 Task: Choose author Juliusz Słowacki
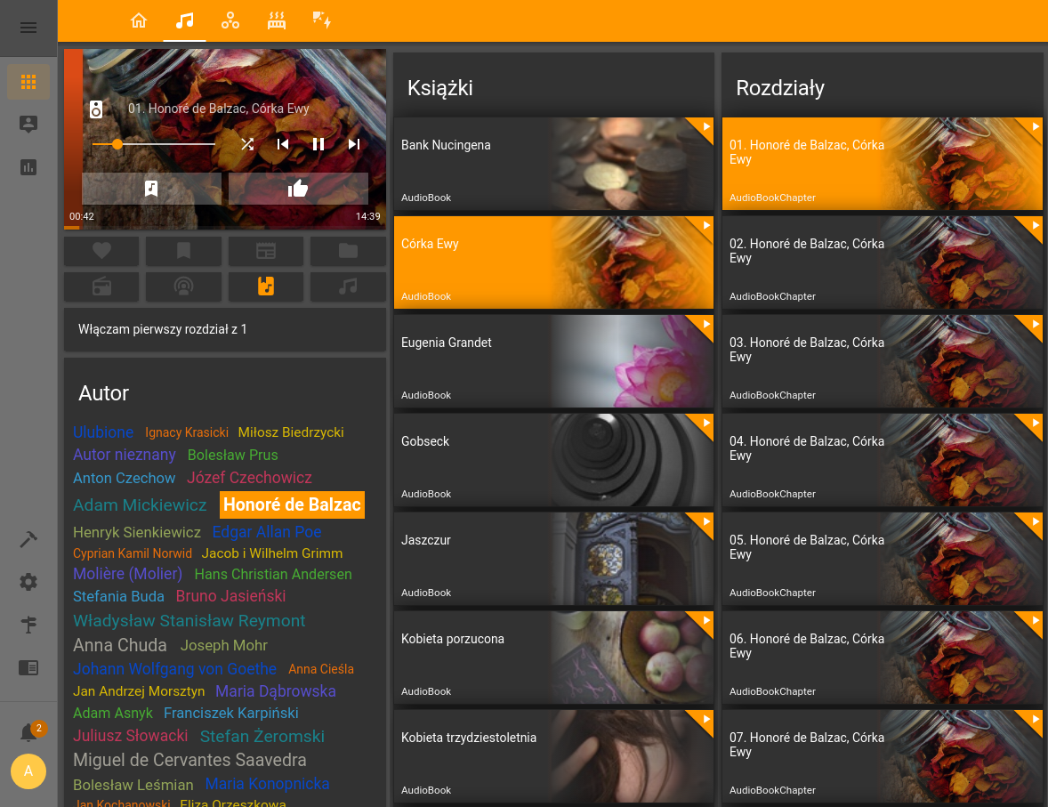130,736
